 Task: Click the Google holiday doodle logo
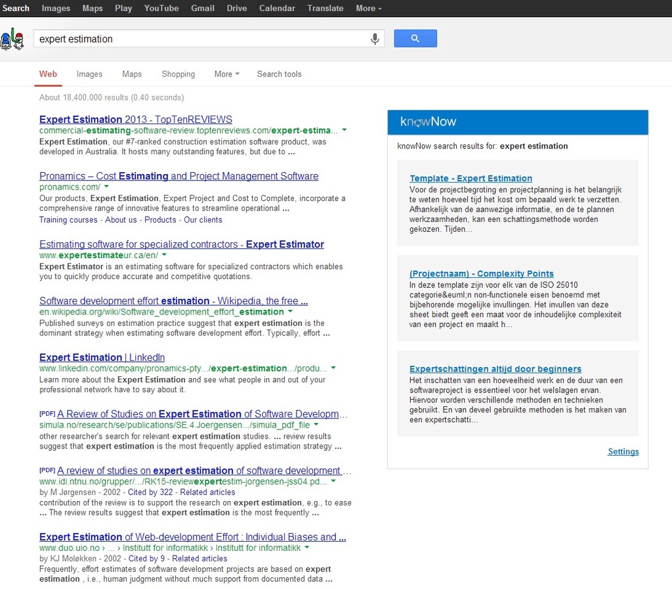12,39
